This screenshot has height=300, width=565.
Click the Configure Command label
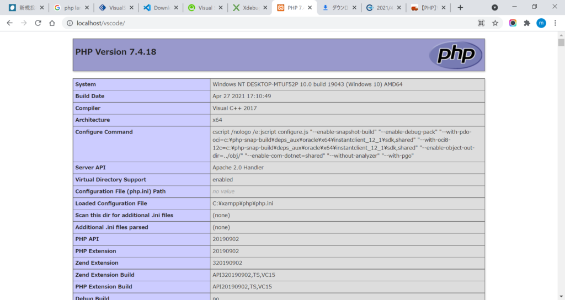104,132
